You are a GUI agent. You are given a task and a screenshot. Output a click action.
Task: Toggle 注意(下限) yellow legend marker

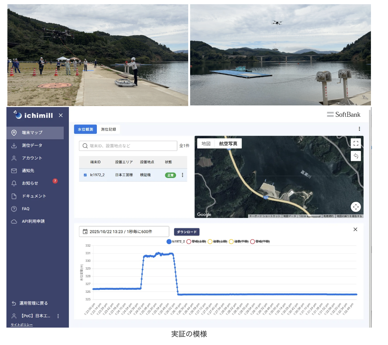point(231,241)
